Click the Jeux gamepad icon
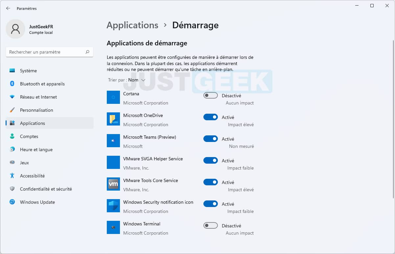The image size is (395, 254). [x=12, y=163]
